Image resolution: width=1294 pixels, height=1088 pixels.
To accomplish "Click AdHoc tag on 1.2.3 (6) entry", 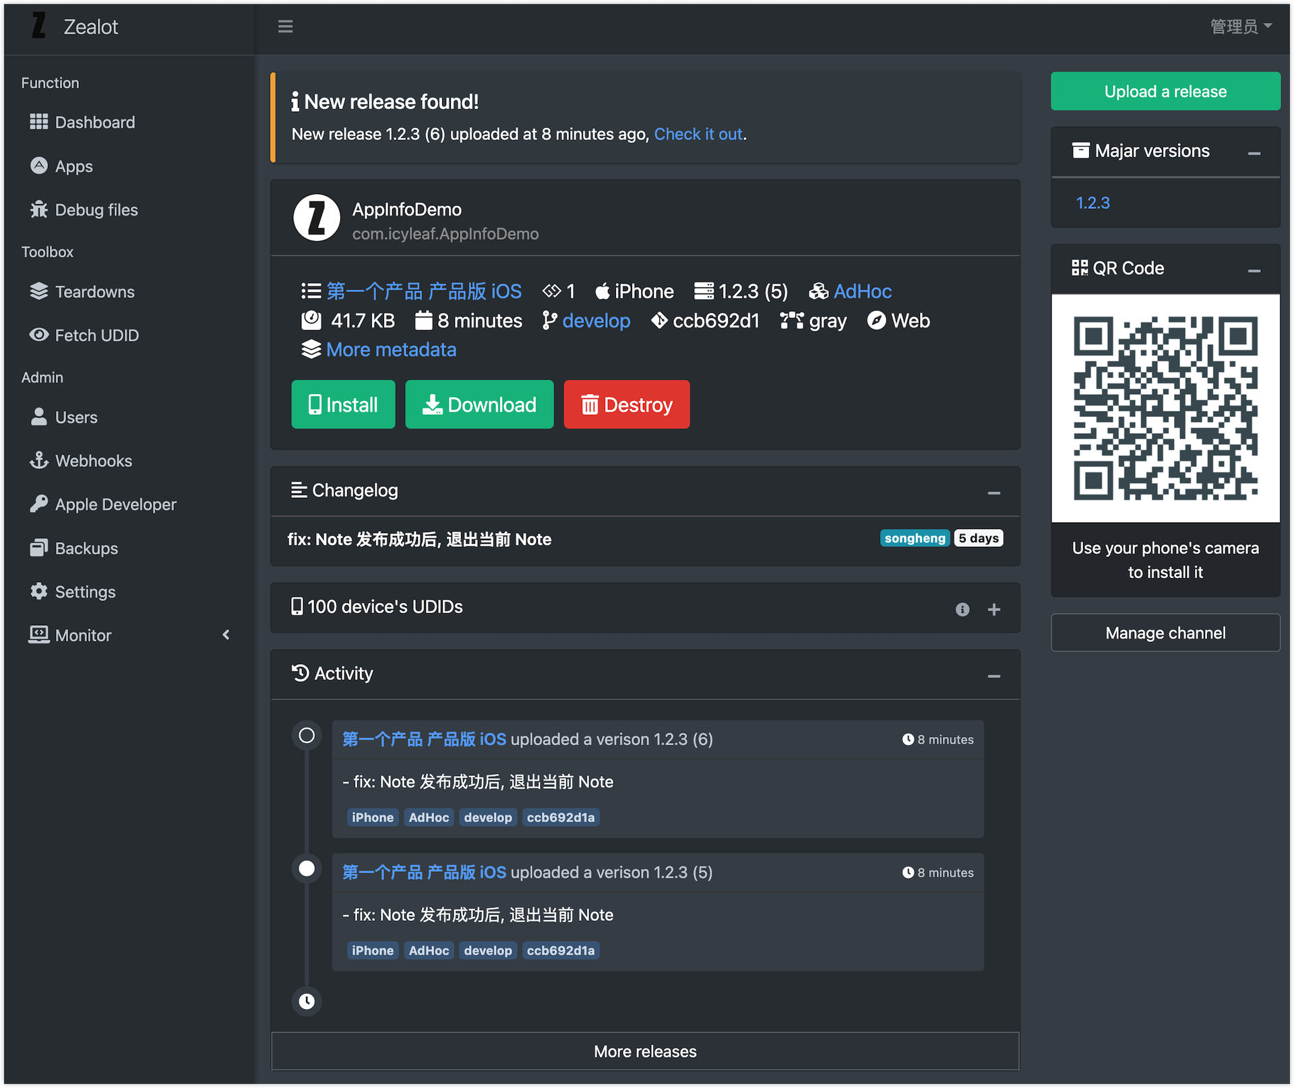I will tap(429, 817).
